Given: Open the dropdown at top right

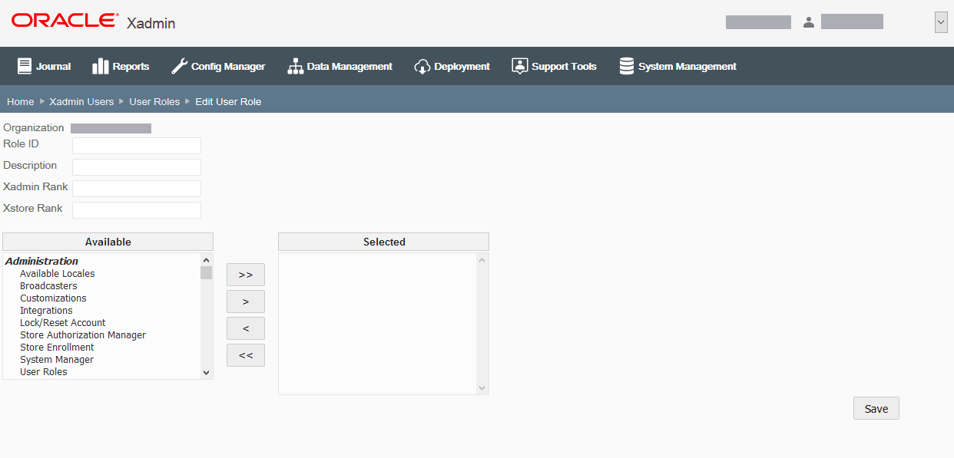Looking at the screenshot, I should (x=941, y=21).
